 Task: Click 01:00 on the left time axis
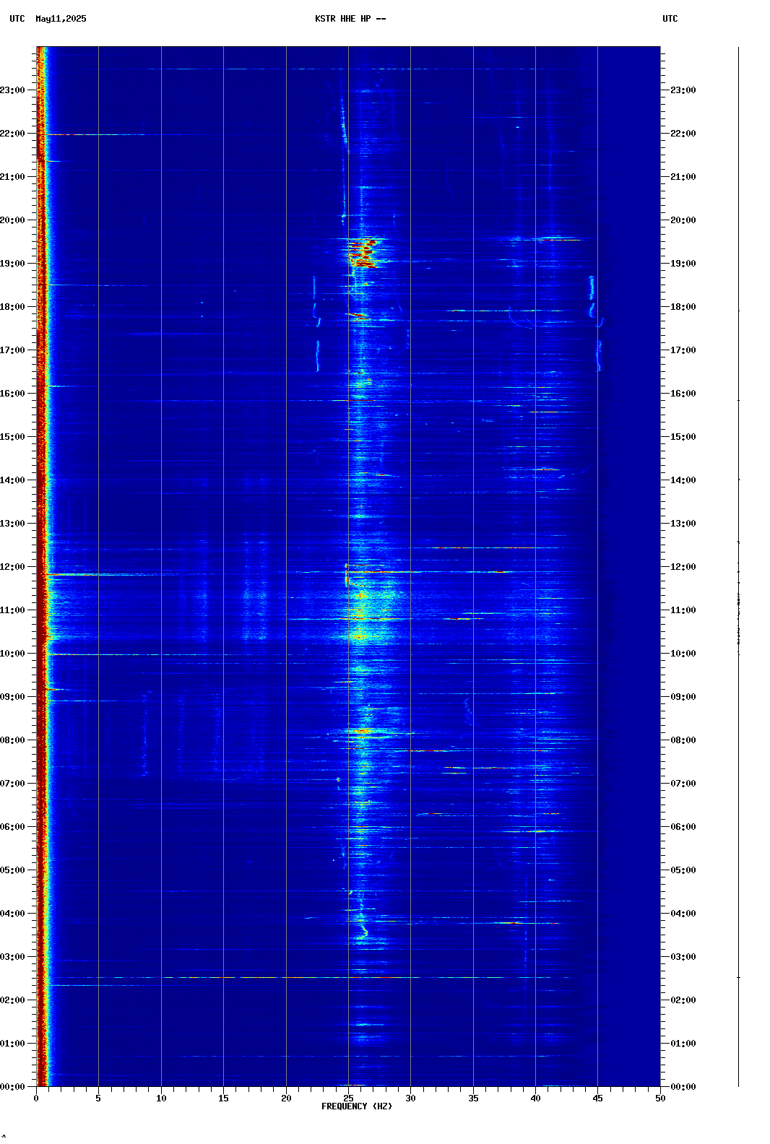point(12,1044)
